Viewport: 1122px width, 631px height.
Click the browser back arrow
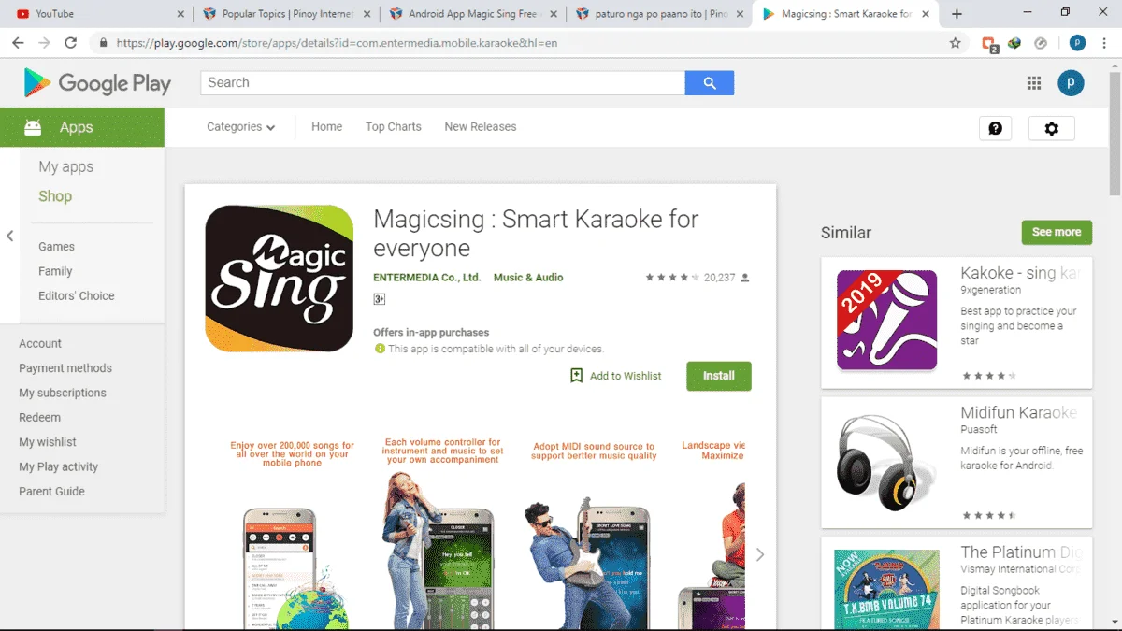(18, 43)
